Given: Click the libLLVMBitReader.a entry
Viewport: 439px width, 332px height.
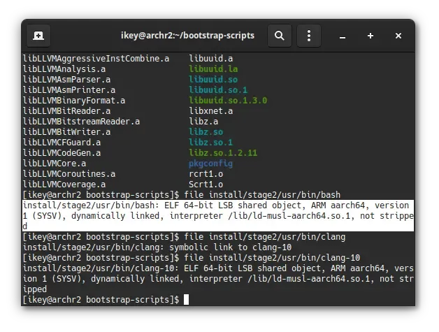Looking at the screenshot, I should pyautogui.click(x=66, y=111).
